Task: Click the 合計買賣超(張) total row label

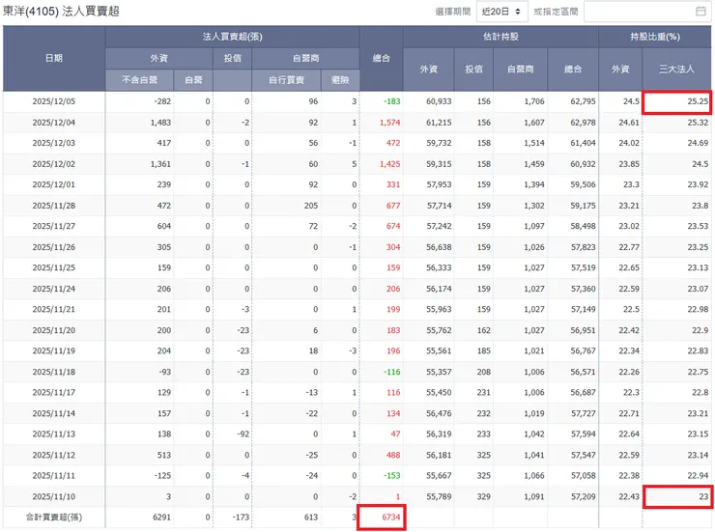Action: [54, 518]
